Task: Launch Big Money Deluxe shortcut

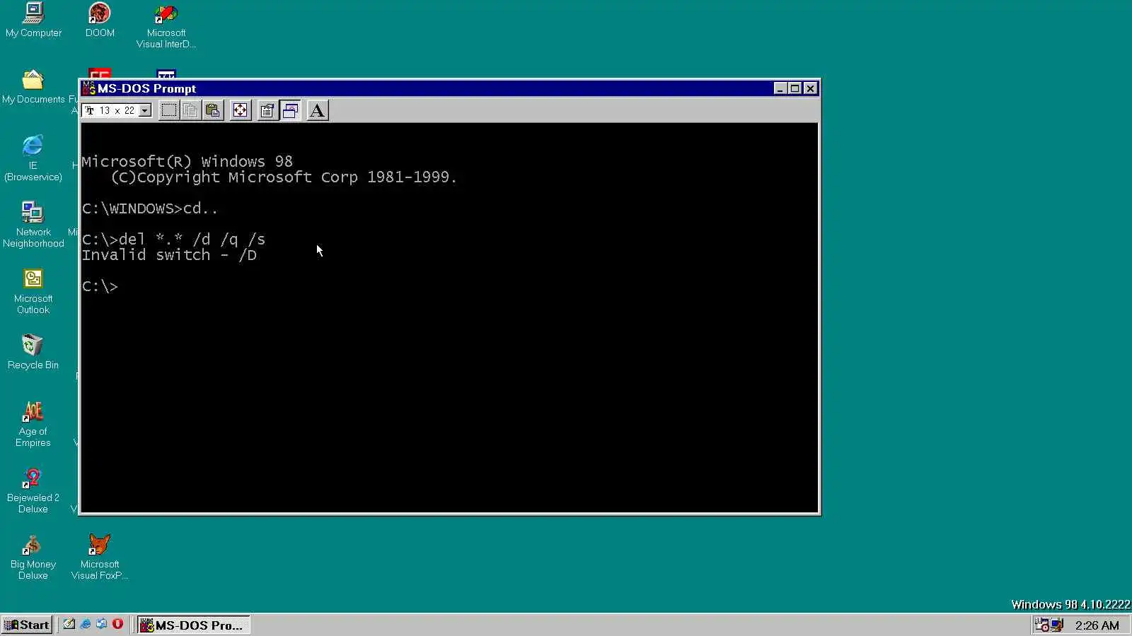Action: [x=33, y=557]
